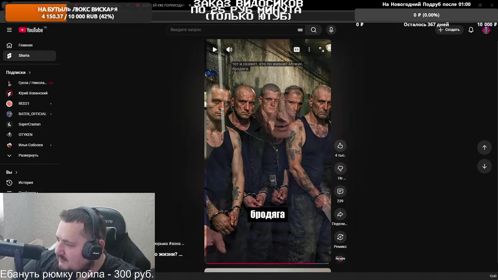Open История in the sidebar
This screenshot has height=280, width=498.
tap(30, 183)
